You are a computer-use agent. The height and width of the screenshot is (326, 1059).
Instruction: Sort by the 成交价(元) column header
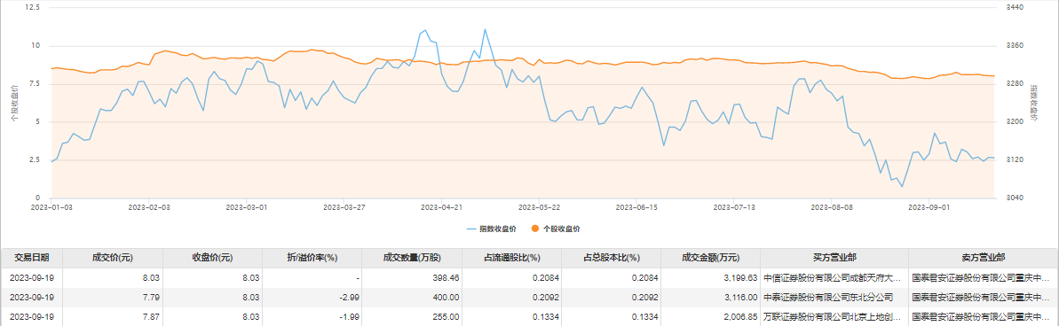[x=112, y=258]
